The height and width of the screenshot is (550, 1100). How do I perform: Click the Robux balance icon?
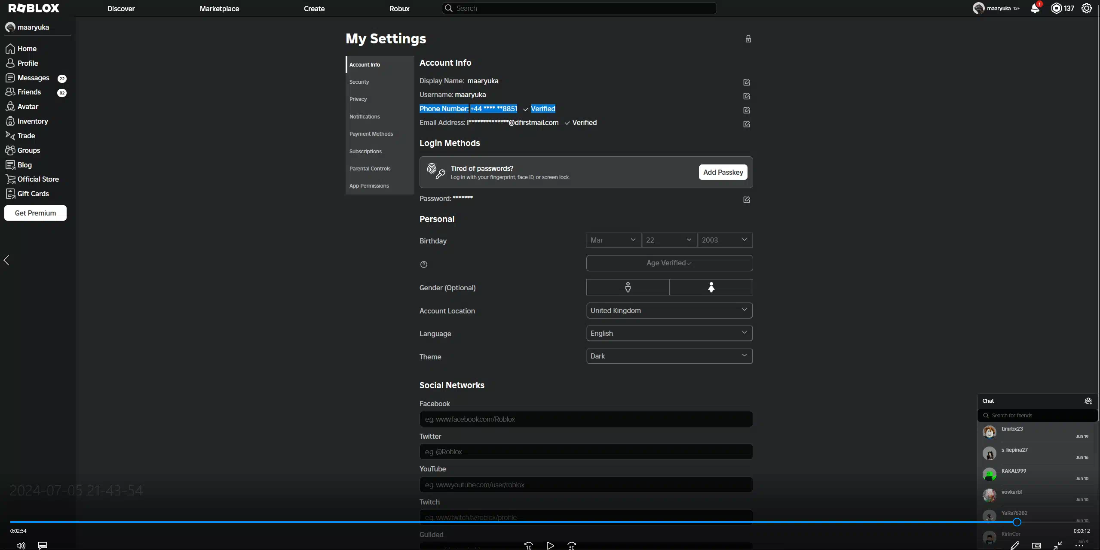click(x=1056, y=8)
